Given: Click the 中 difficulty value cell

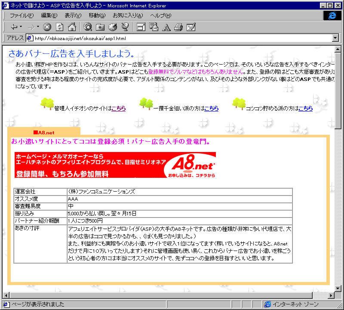Looking at the screenshot, I should coord(180,206).
